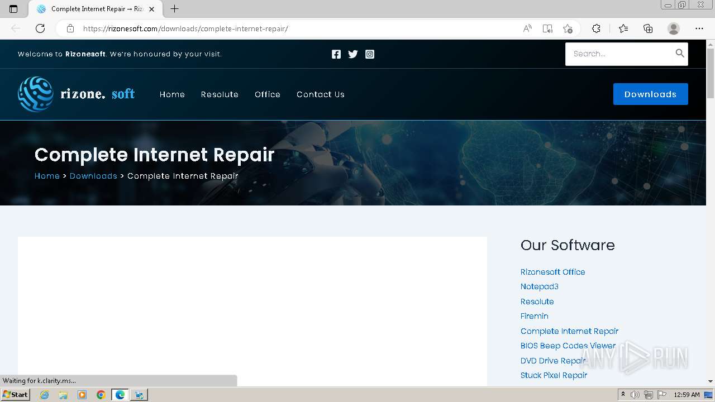Open Windows Media Player from the taskbar
This screenshot has width=715, height=402.
pos(82,395)
